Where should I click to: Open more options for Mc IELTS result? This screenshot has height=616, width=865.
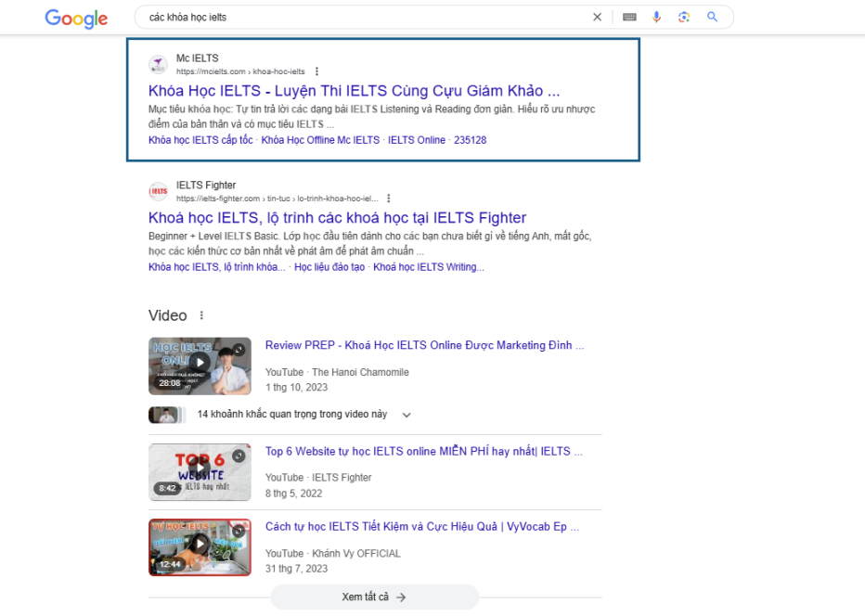(x=316, y=71)
